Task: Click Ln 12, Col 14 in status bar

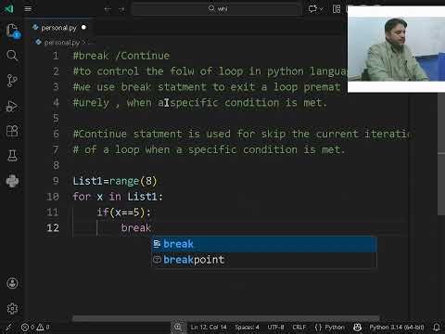Action: pyautogui.click(x=209, y=327)
